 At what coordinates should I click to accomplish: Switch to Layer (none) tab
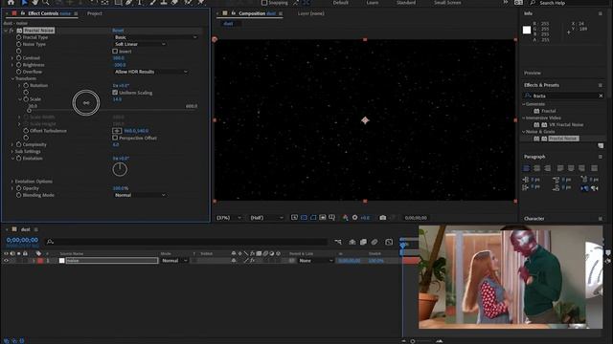(x=310, y=13)
